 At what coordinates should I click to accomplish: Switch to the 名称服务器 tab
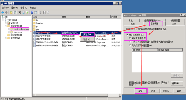point(175,20)
